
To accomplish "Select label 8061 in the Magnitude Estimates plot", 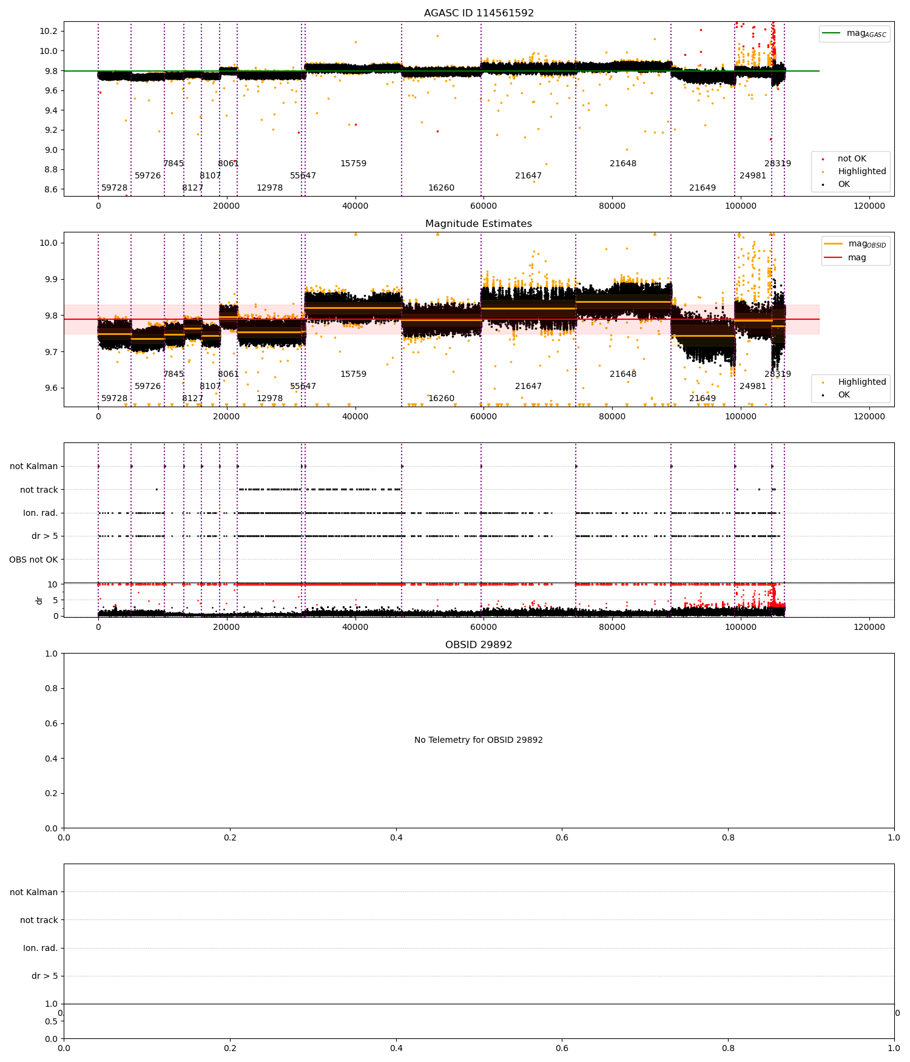I will point(229,374).
